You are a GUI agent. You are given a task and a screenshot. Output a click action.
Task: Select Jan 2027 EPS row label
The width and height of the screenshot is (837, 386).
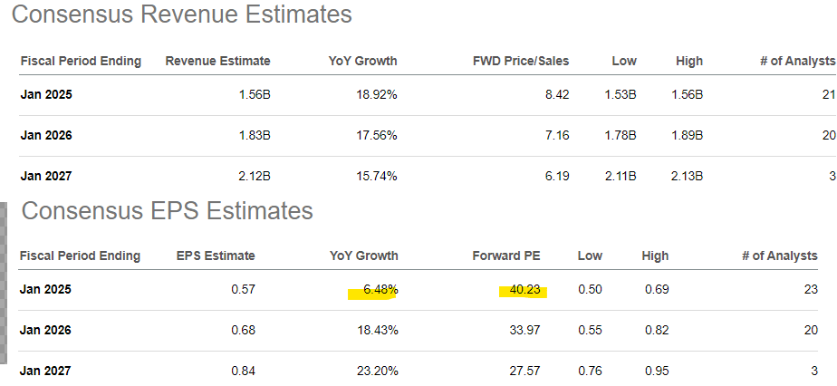click(x=46, y=371)
